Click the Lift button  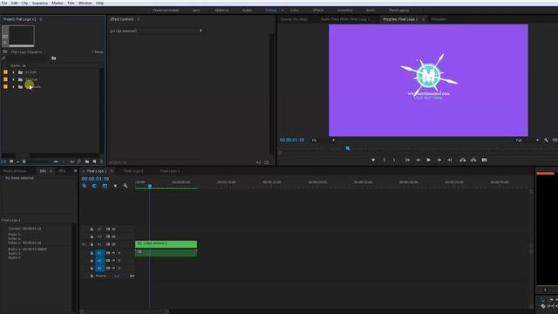[x=463, y=160]
